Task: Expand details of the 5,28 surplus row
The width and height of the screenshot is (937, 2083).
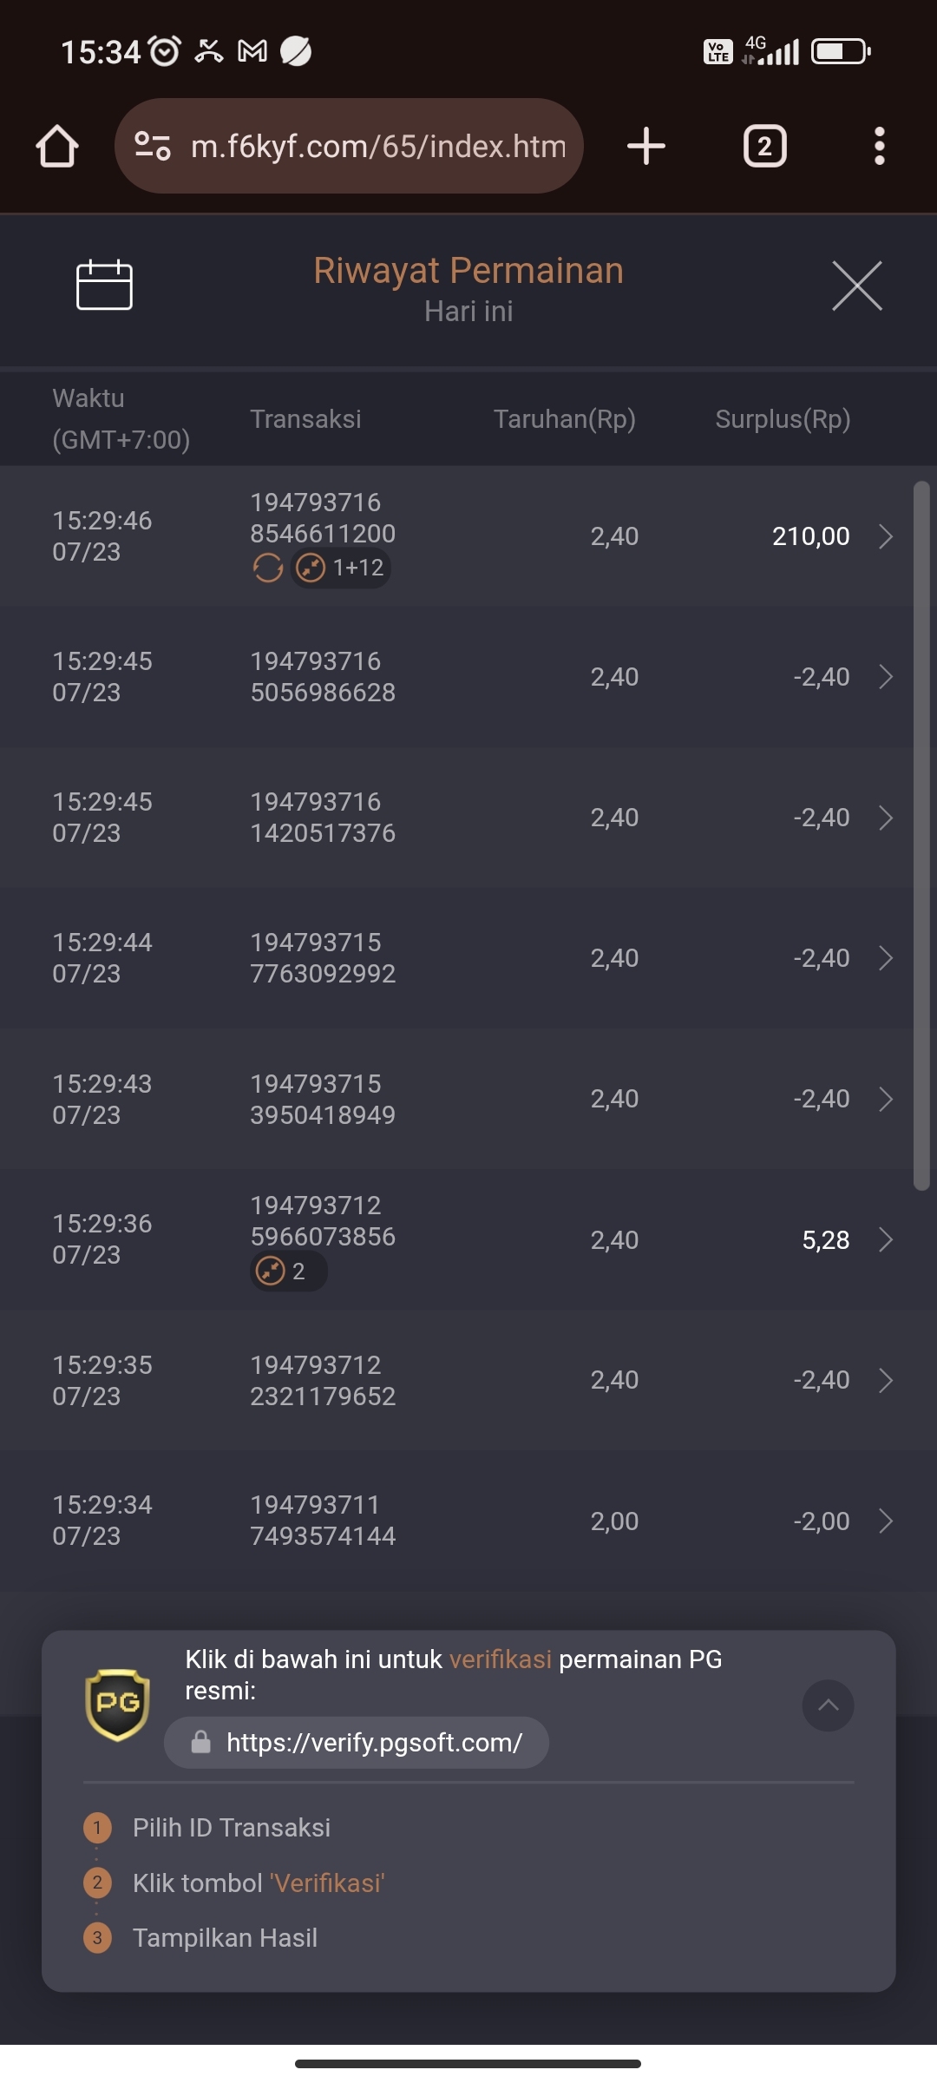Action: (886, 1239)
